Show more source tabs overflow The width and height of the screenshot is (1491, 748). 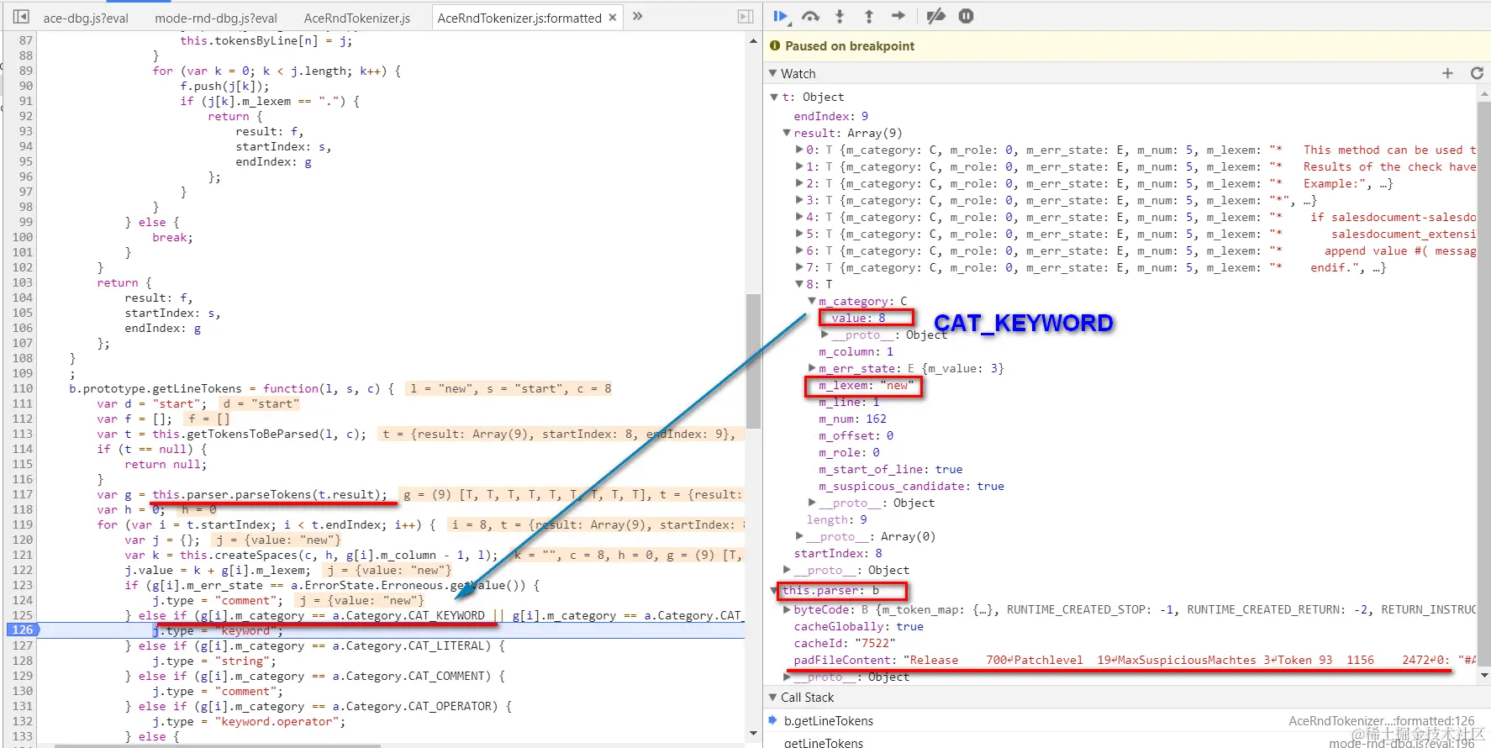638,16
